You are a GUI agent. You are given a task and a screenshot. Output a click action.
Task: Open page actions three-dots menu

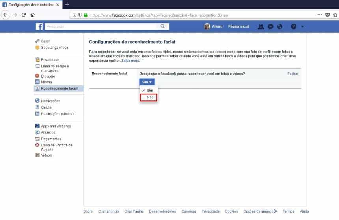(x=320, y=15)
